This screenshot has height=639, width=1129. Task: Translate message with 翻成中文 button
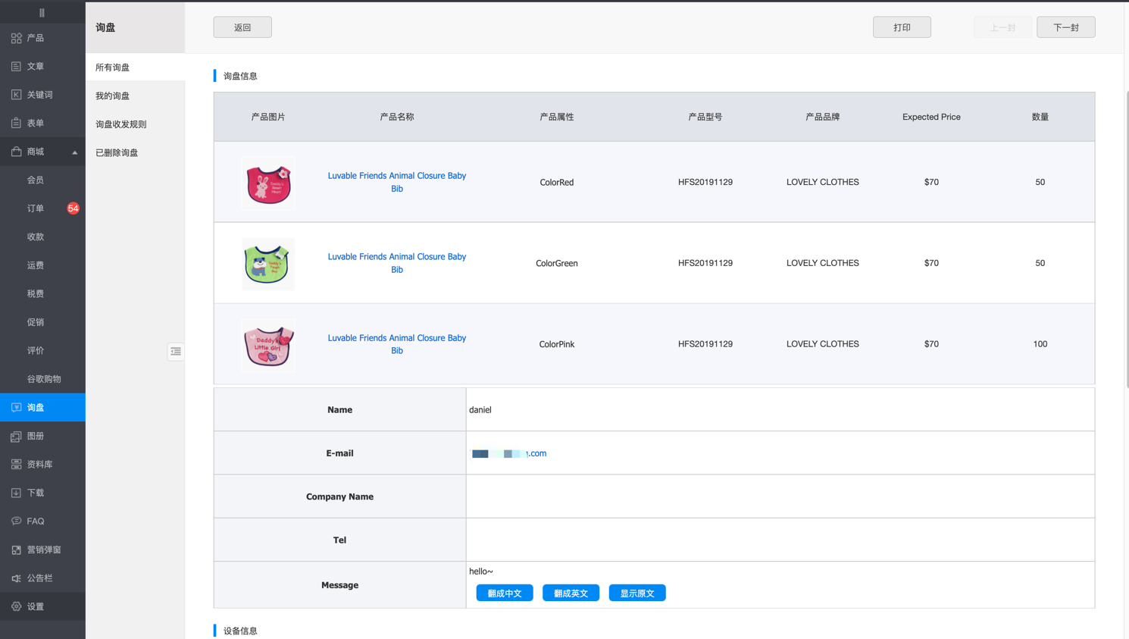pos(505,594)
